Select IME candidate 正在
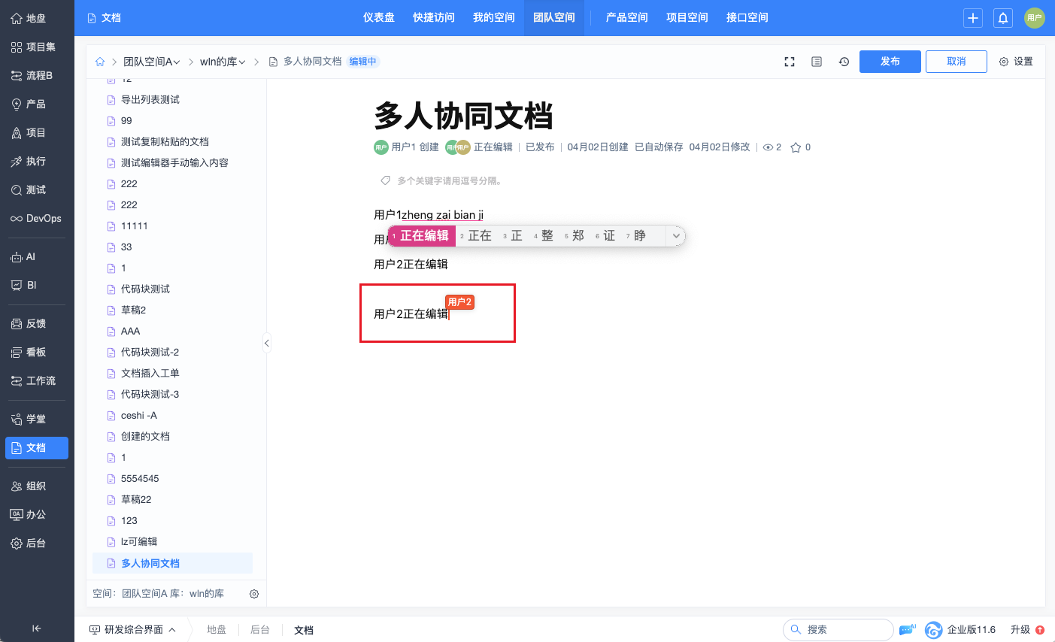Screen dimensions: 1055x642 coord(476,236)
